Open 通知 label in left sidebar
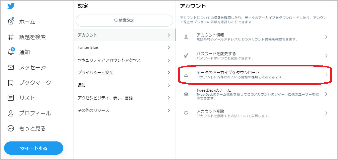This screenshot has height=160, width=338. click(24, 52)
